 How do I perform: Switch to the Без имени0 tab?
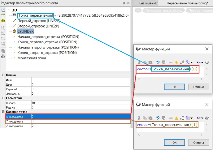[x=149, y=3]
